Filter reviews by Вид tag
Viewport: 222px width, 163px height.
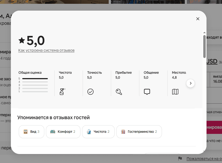click(x=32, y=132)
